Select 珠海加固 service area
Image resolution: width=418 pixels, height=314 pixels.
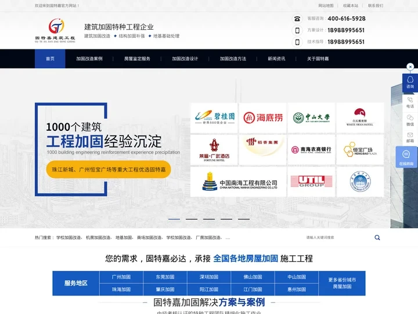(121, 290)
